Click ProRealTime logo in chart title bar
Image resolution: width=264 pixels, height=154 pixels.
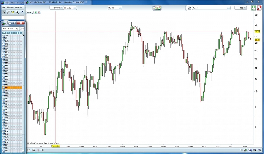click(27, 3)
